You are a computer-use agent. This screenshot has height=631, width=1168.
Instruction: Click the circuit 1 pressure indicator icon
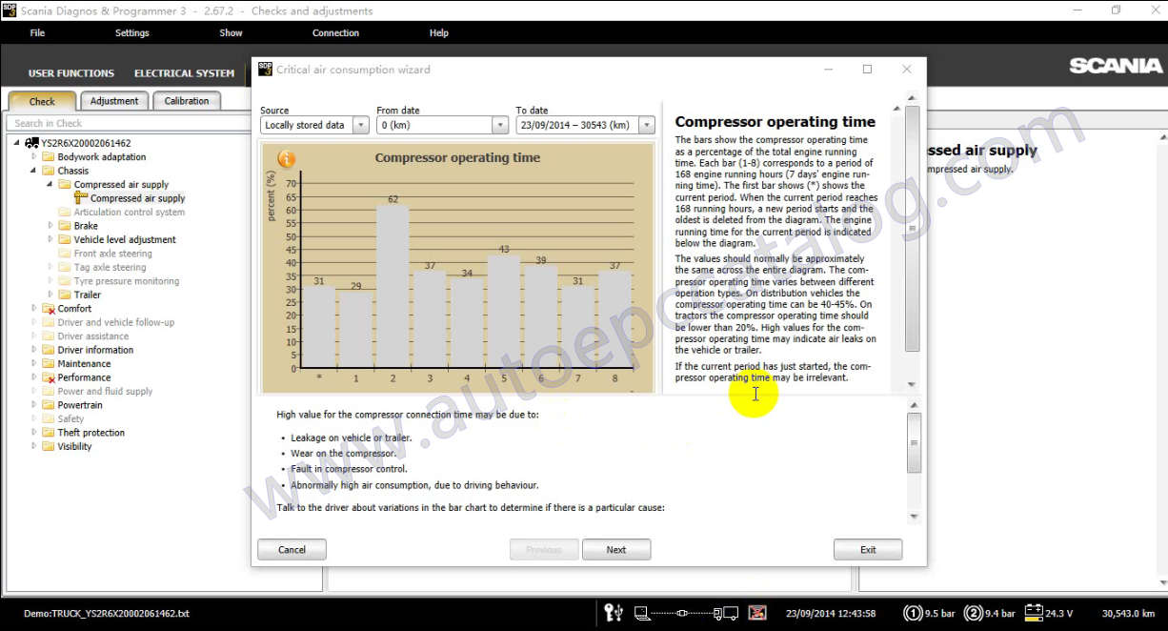coord(913,613)
